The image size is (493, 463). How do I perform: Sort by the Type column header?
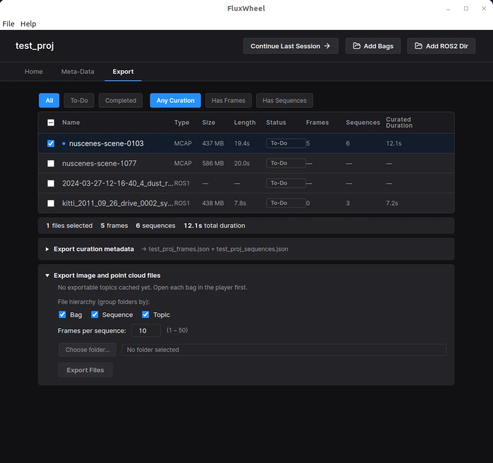(182, 123)
